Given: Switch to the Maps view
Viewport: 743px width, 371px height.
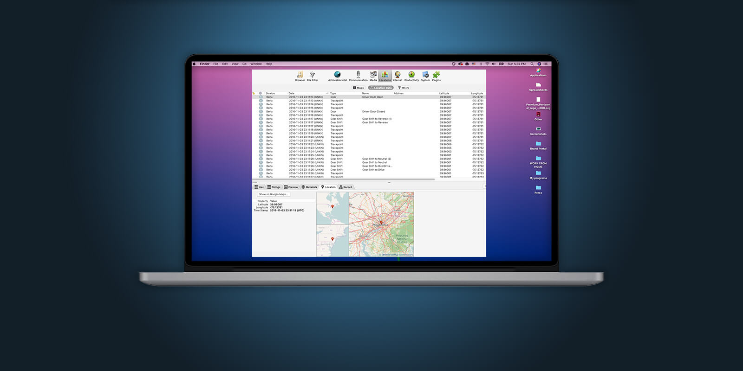Looking at the screenshot, I should [x=358, y=88].
